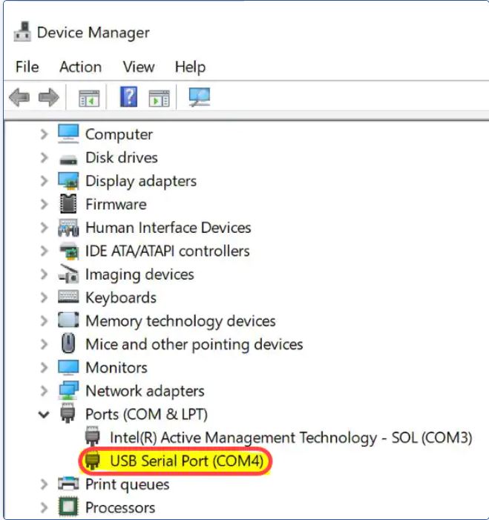Click the Back arrow toolbar icon
This screenshot has width=489, height=520.
pyautogui.click(x=19, y=97)
